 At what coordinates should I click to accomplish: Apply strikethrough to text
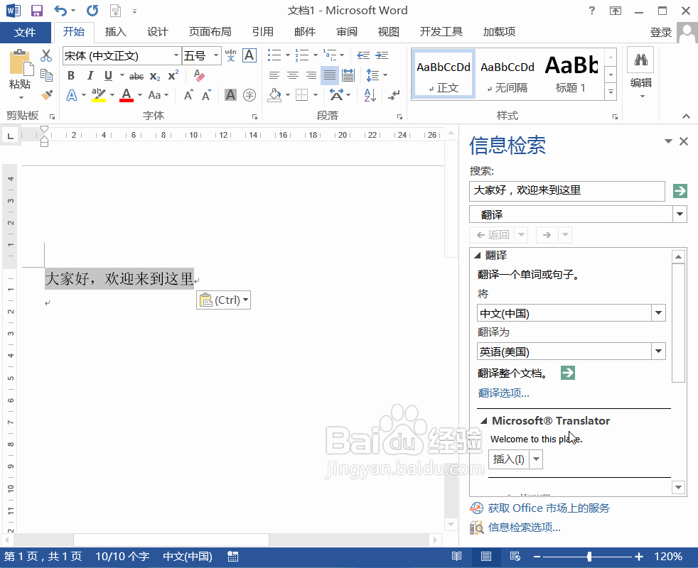coord(136,77)
